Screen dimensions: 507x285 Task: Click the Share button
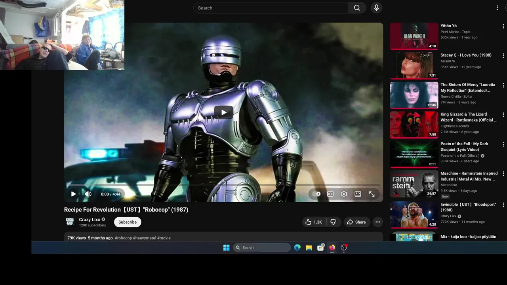(x=356, y=222)
